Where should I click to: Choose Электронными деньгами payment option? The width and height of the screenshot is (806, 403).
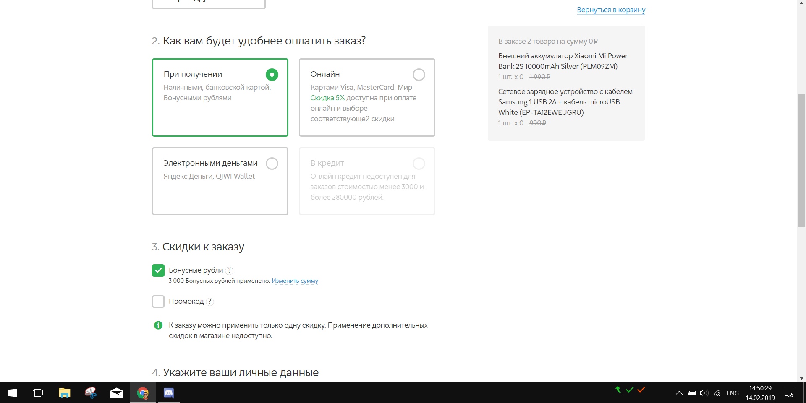272,164
